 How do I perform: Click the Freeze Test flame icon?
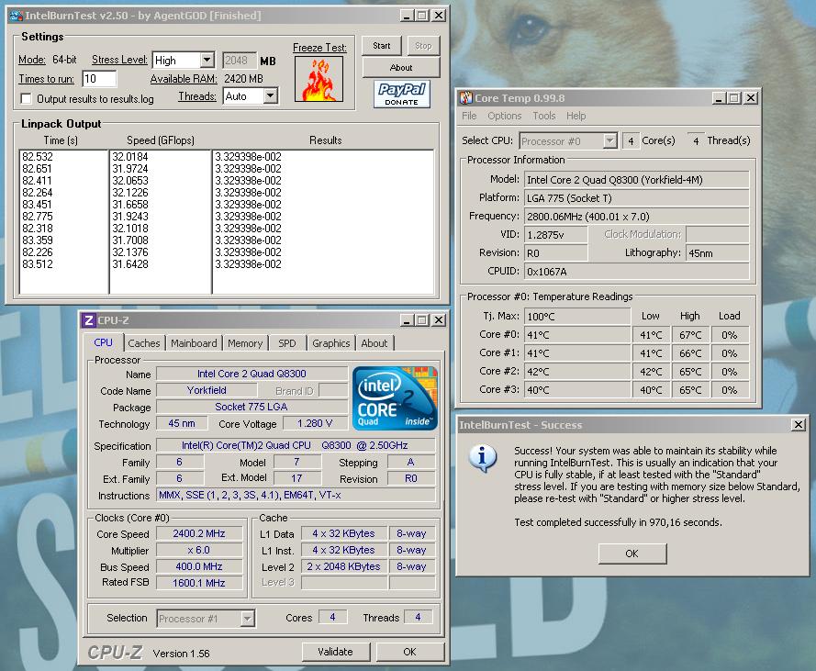tap(319, 79)
